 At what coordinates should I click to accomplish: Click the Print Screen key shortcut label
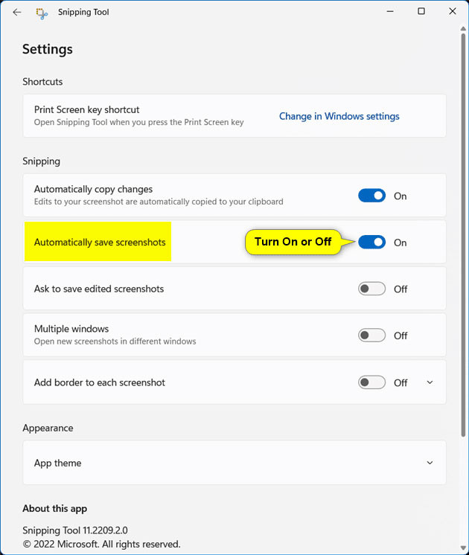[x=86, y=109]
